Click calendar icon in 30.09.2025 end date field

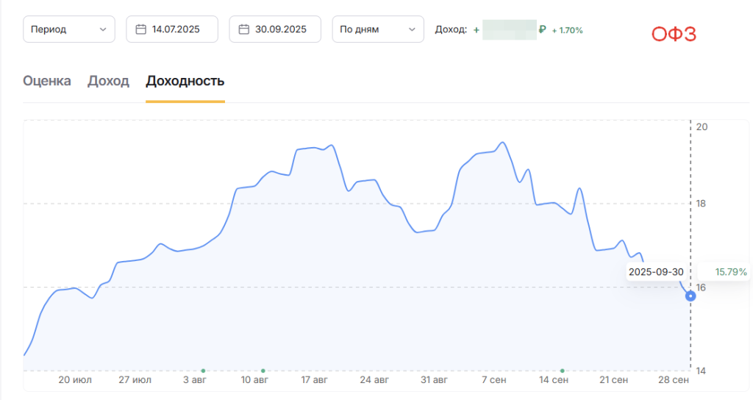244,29
